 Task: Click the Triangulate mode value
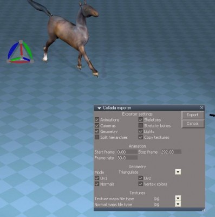(128, 172)
